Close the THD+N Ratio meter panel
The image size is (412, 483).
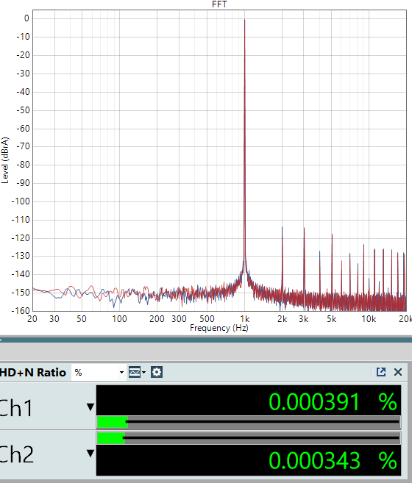(x=398, y=372)
